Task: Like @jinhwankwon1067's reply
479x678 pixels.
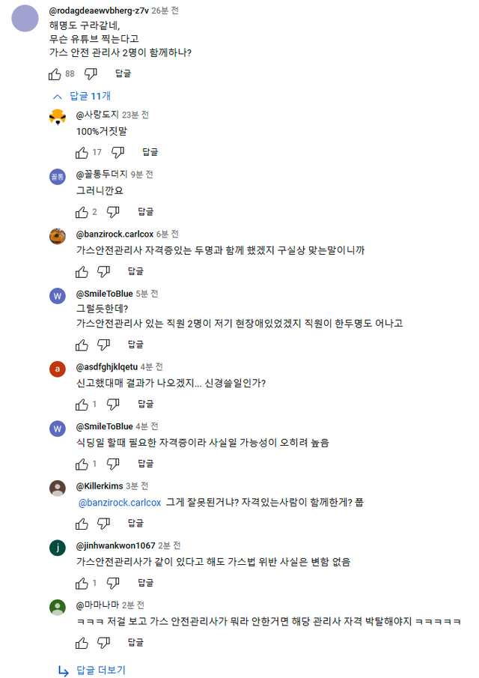Action: point(82,583)
